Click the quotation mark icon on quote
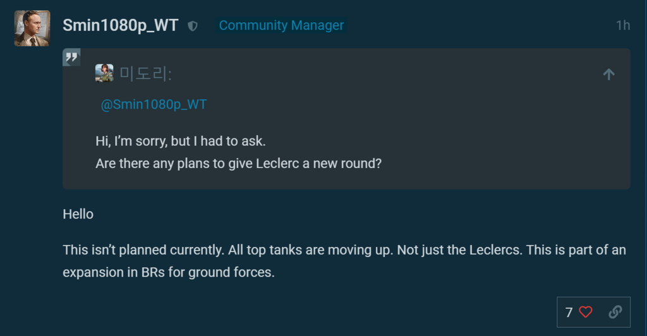 (71, 57)
